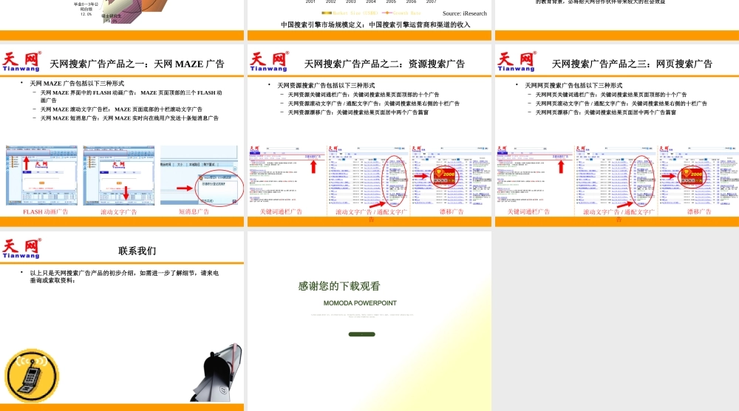Open screenshot above 关键词通栏广告 on 资源搜索广告 slide
Viewport: 739px width, 411px height.
[x=287, y=175]
